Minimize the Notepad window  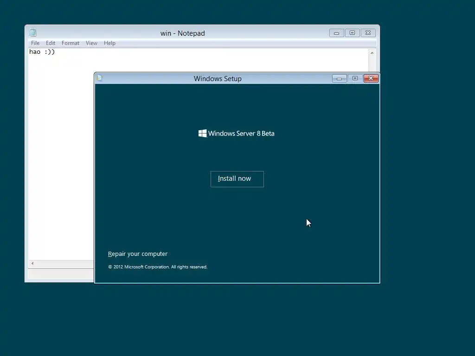337,33
